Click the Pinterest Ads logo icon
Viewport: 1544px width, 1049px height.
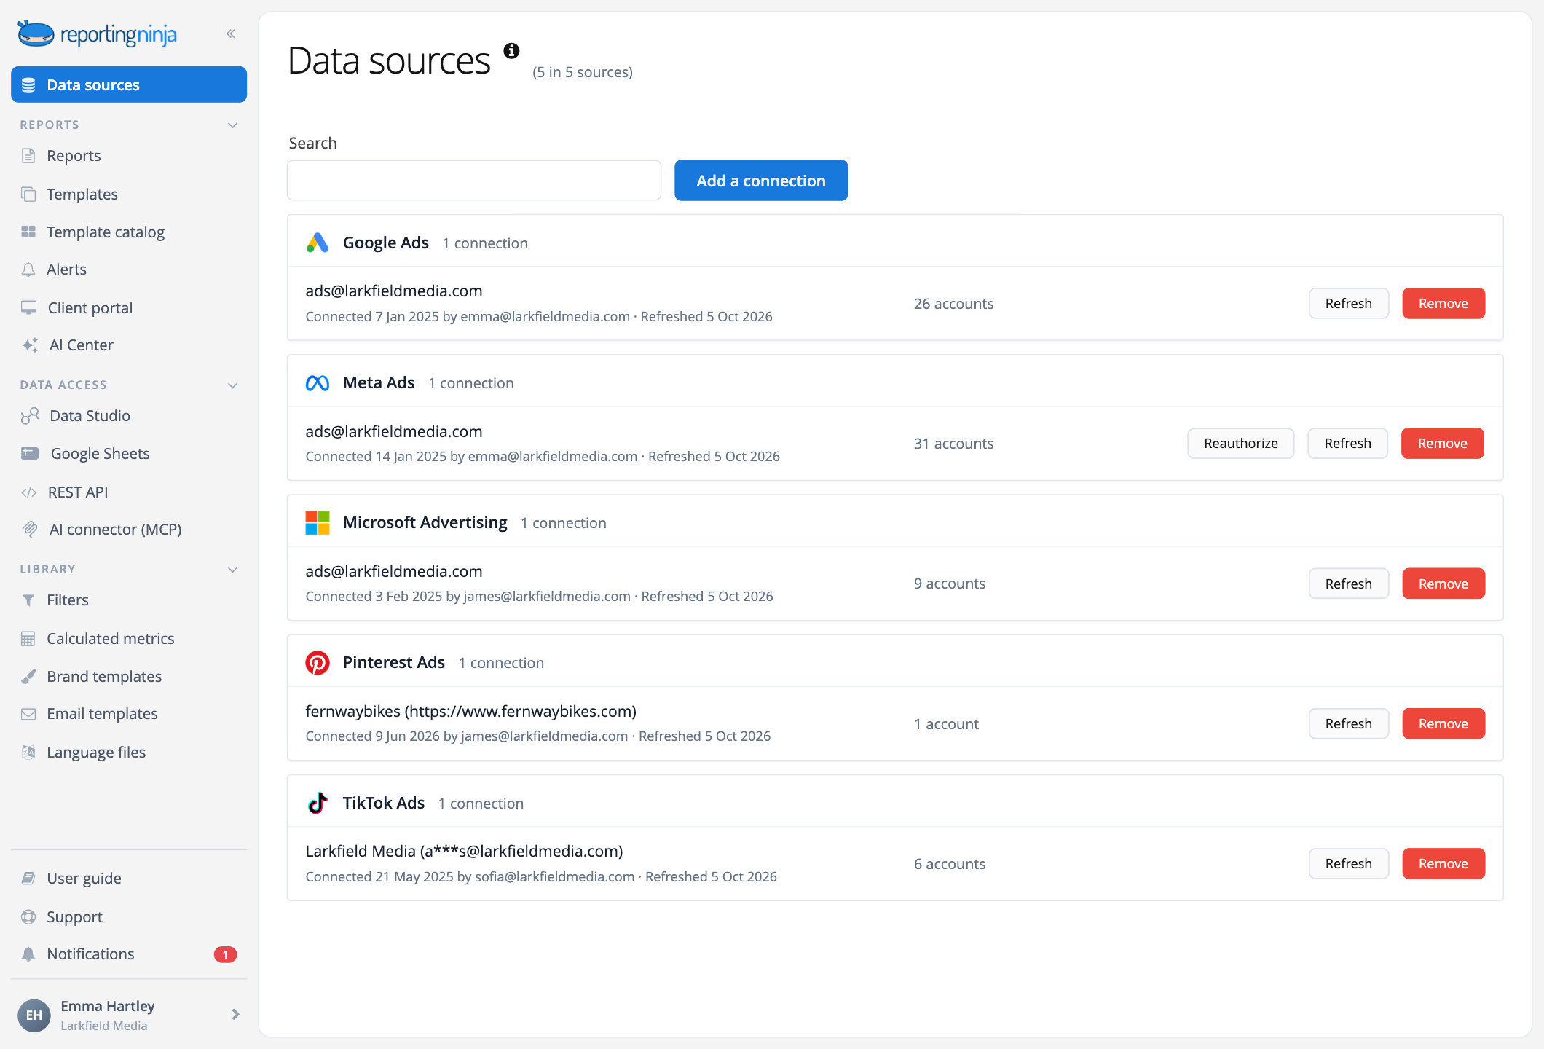(318, 662)
